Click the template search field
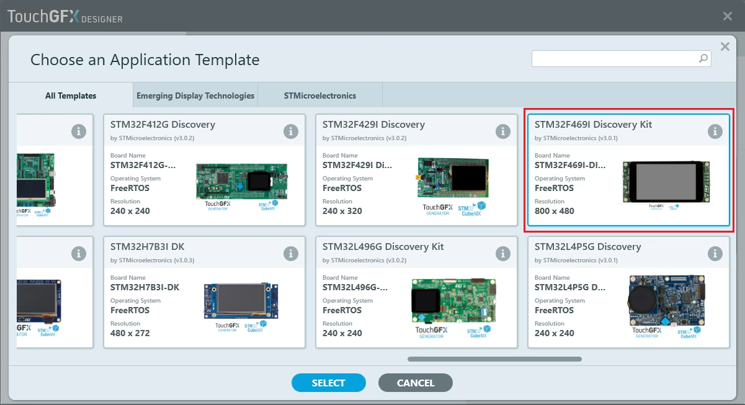This screenshot has height=405, width=745. pyautogui.click(x=622, y=58)
